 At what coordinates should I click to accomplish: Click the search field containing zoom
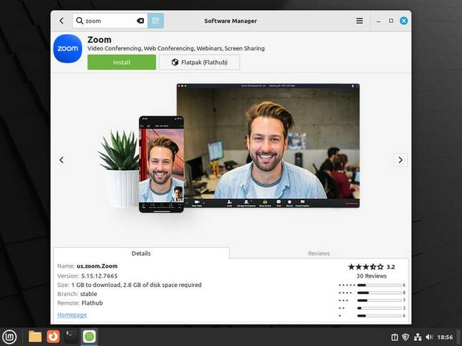(111, 21)
